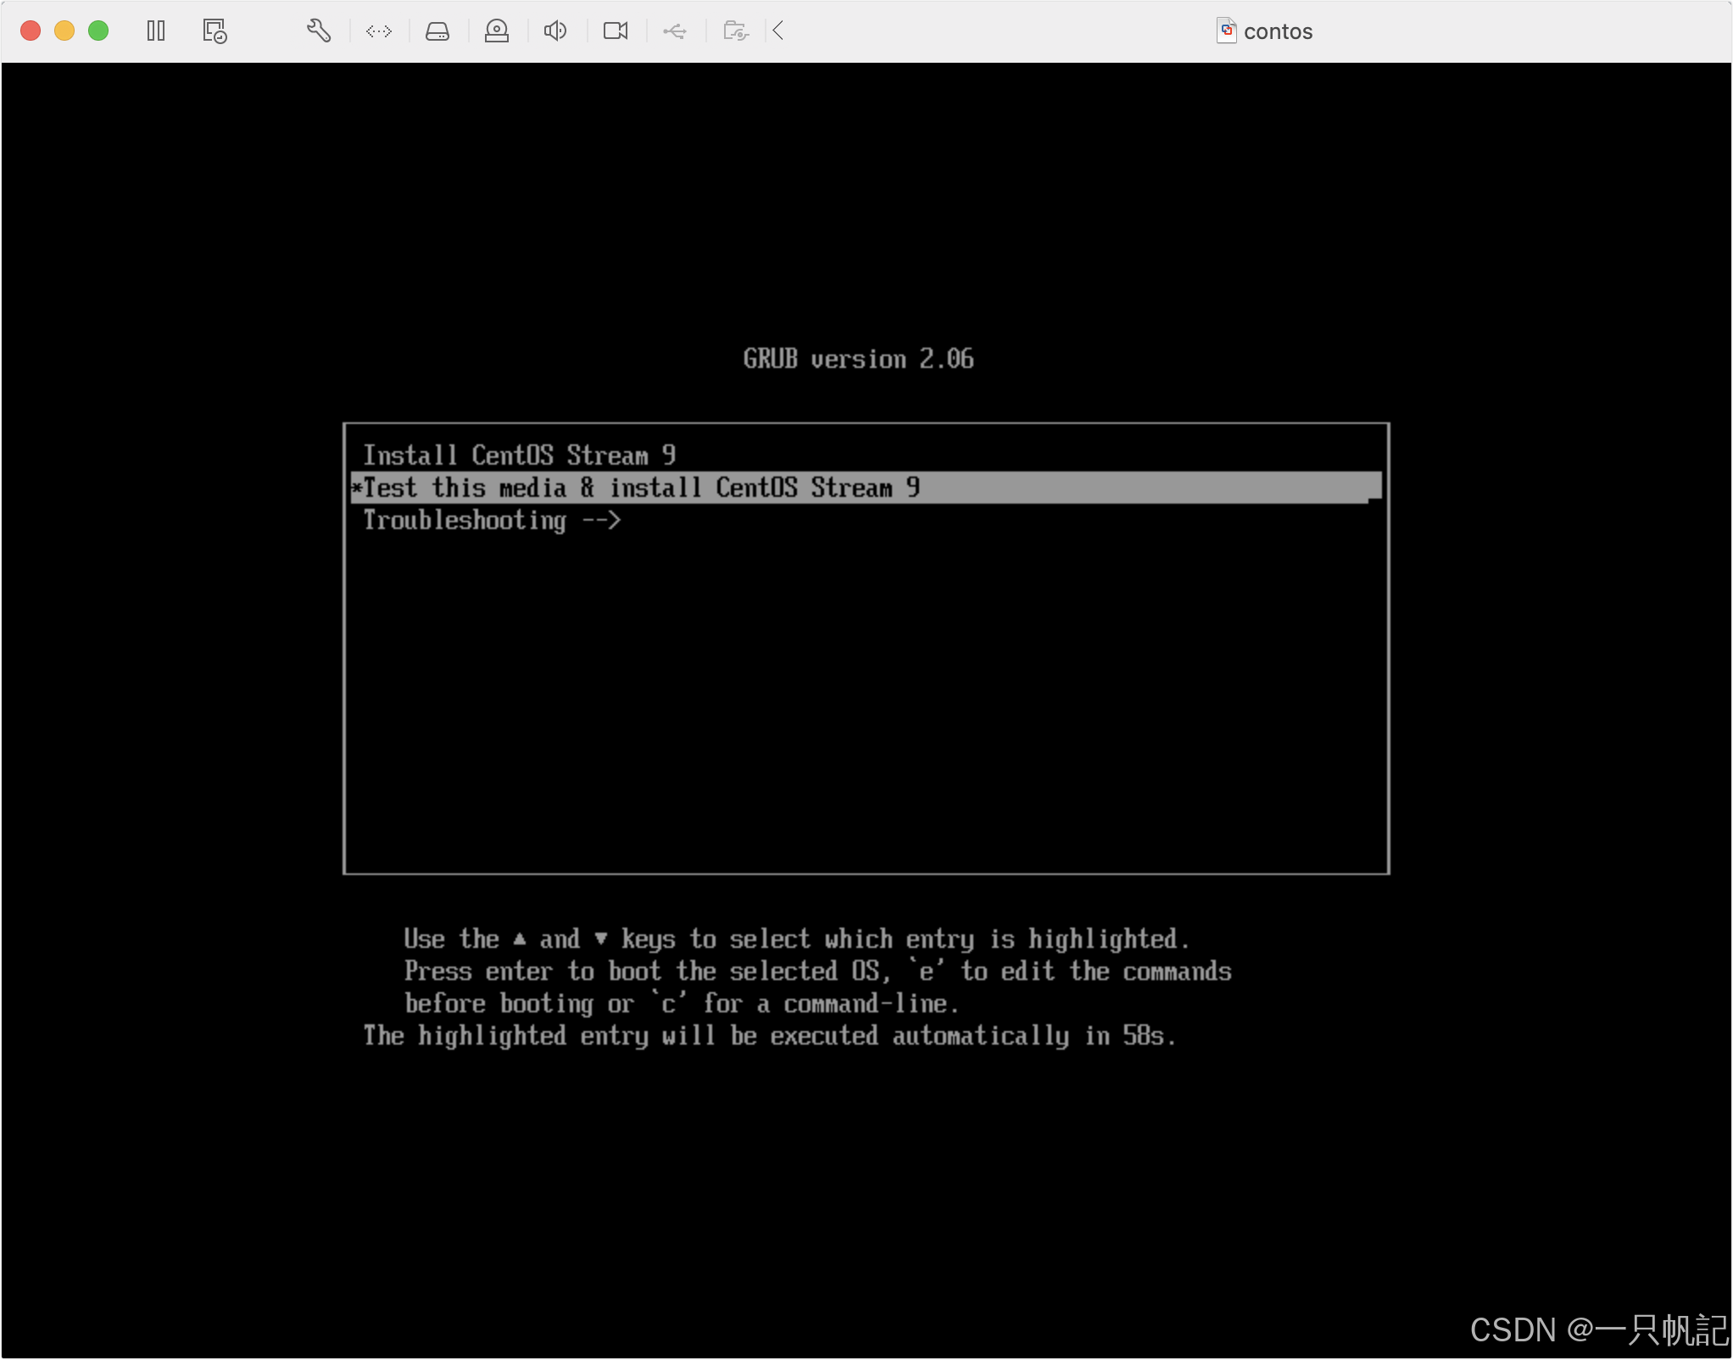
Task: Select 'Test this media & install CentOS Stream 9'
Action: 866,488
